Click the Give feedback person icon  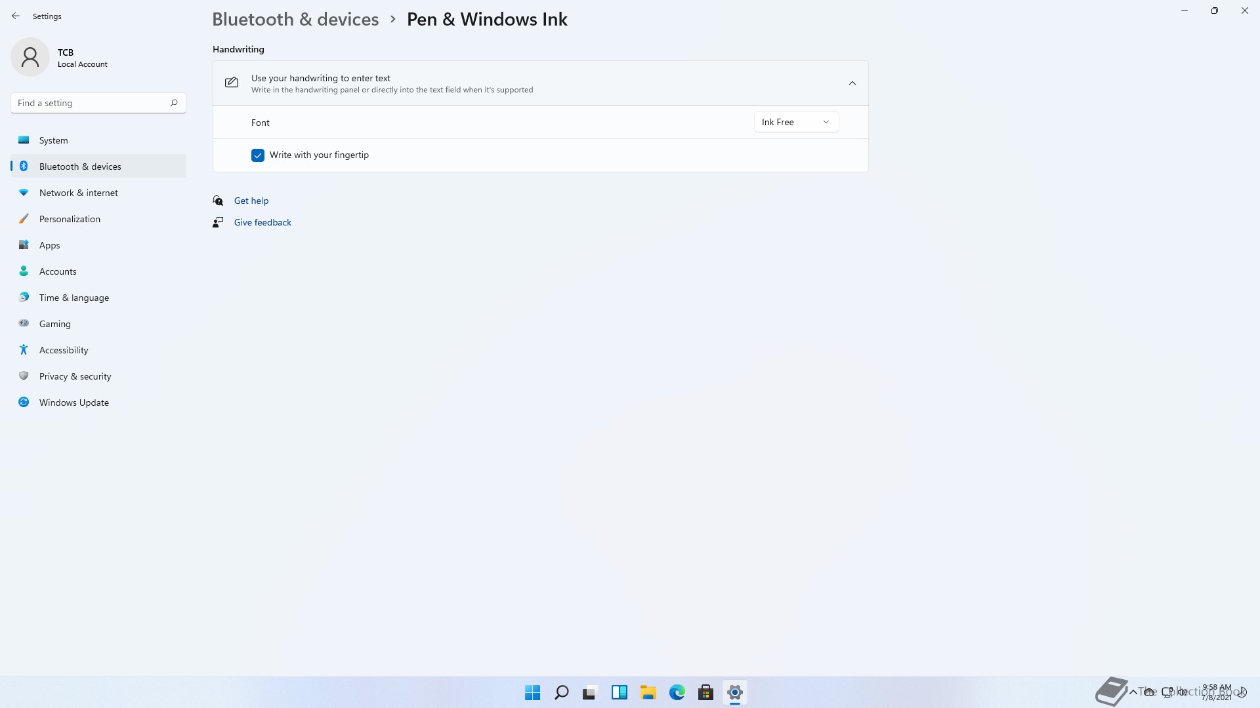[218, 222]
